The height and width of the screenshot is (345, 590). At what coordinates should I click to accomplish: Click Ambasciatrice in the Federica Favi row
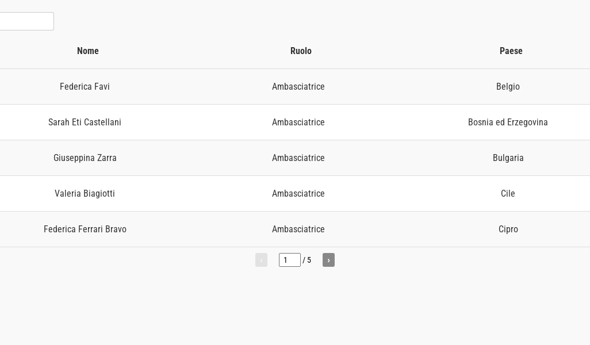pos(298,87)
